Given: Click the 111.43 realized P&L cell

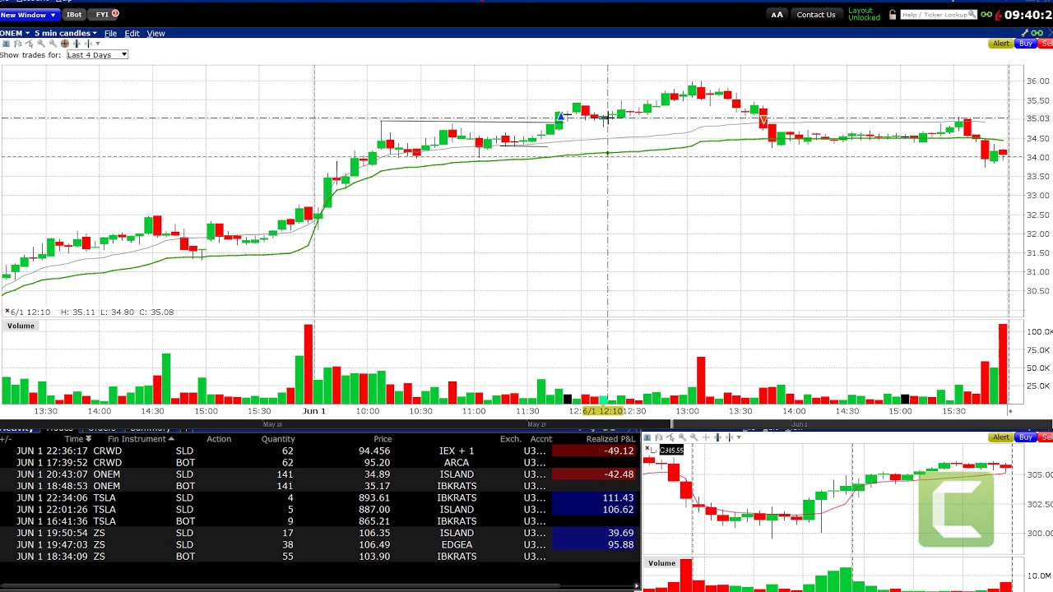Looking at the screenshot, I should pyautogui.click(x=595, y=498).
